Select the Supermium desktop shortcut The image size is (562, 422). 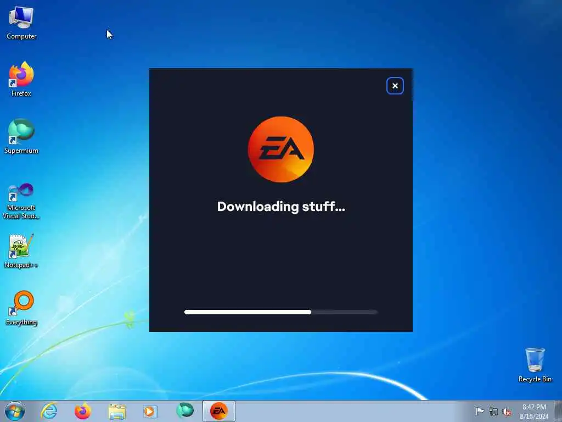click(x=21, y=136)
